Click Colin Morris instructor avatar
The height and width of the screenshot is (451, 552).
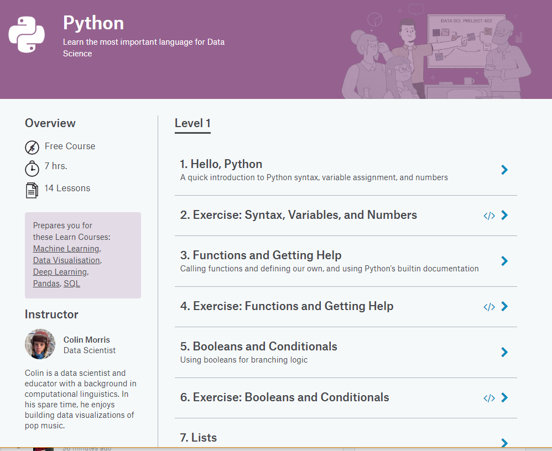point(40,344)
